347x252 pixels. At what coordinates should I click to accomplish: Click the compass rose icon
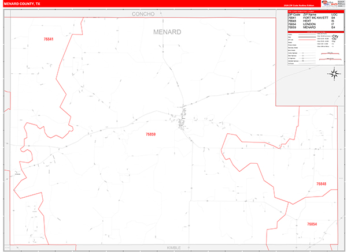[x=334, y=74]
